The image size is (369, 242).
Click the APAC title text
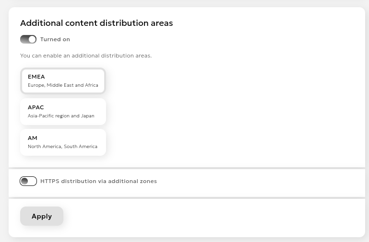tap(36, 107)
